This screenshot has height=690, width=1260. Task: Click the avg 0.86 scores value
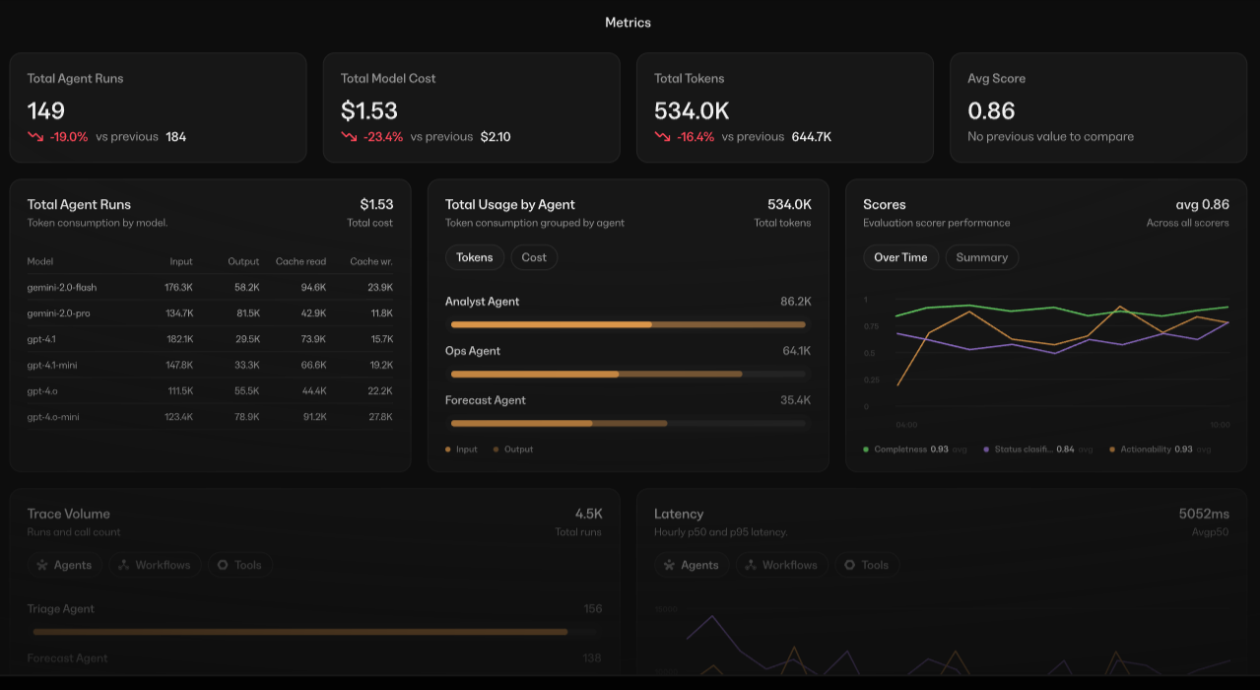coord(1203,204)
